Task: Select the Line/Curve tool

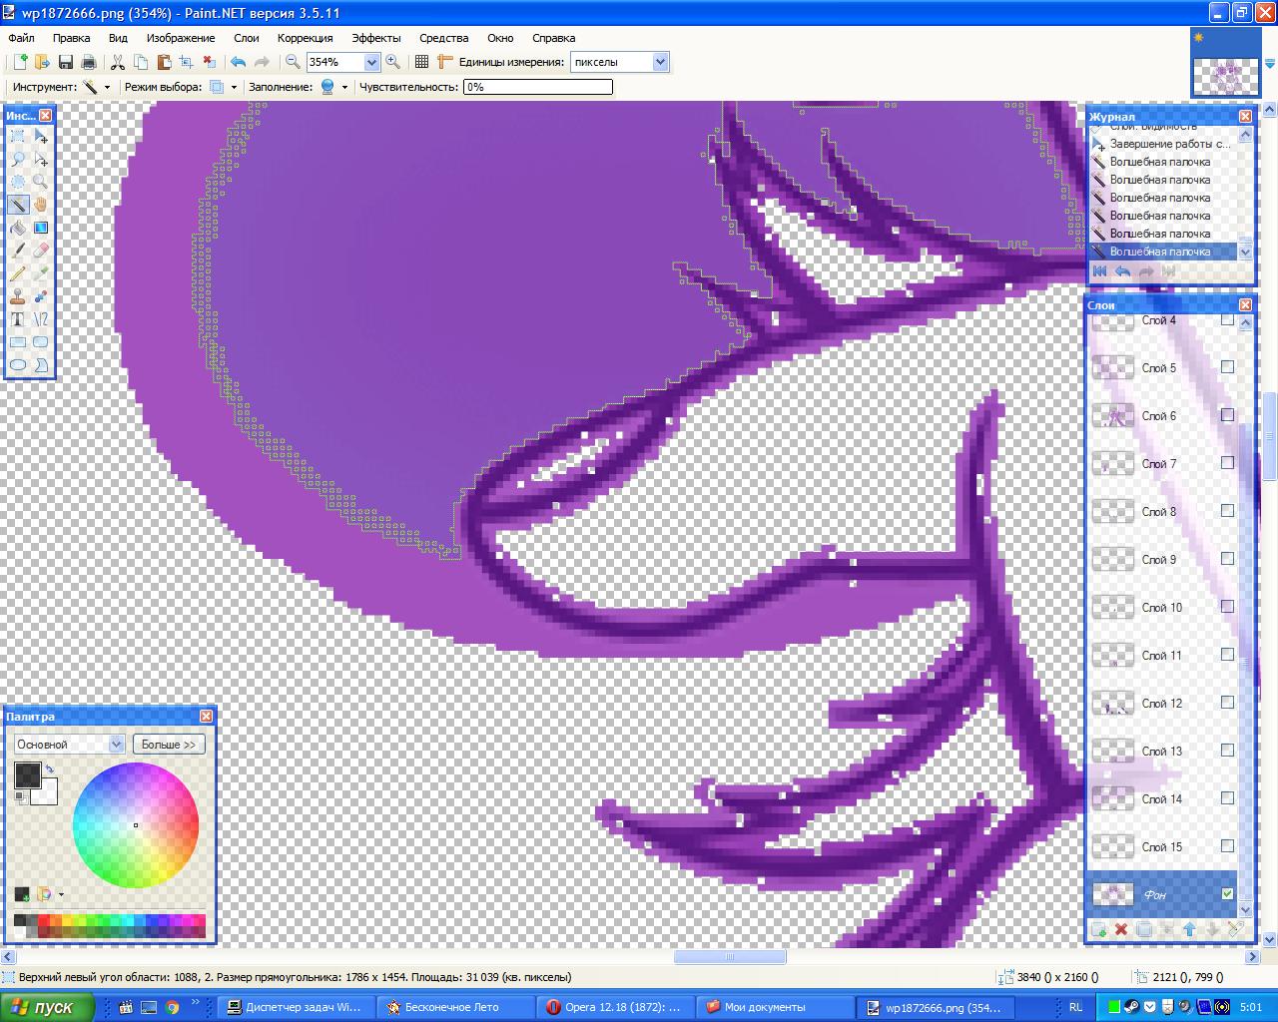Action: coord(41,320)
